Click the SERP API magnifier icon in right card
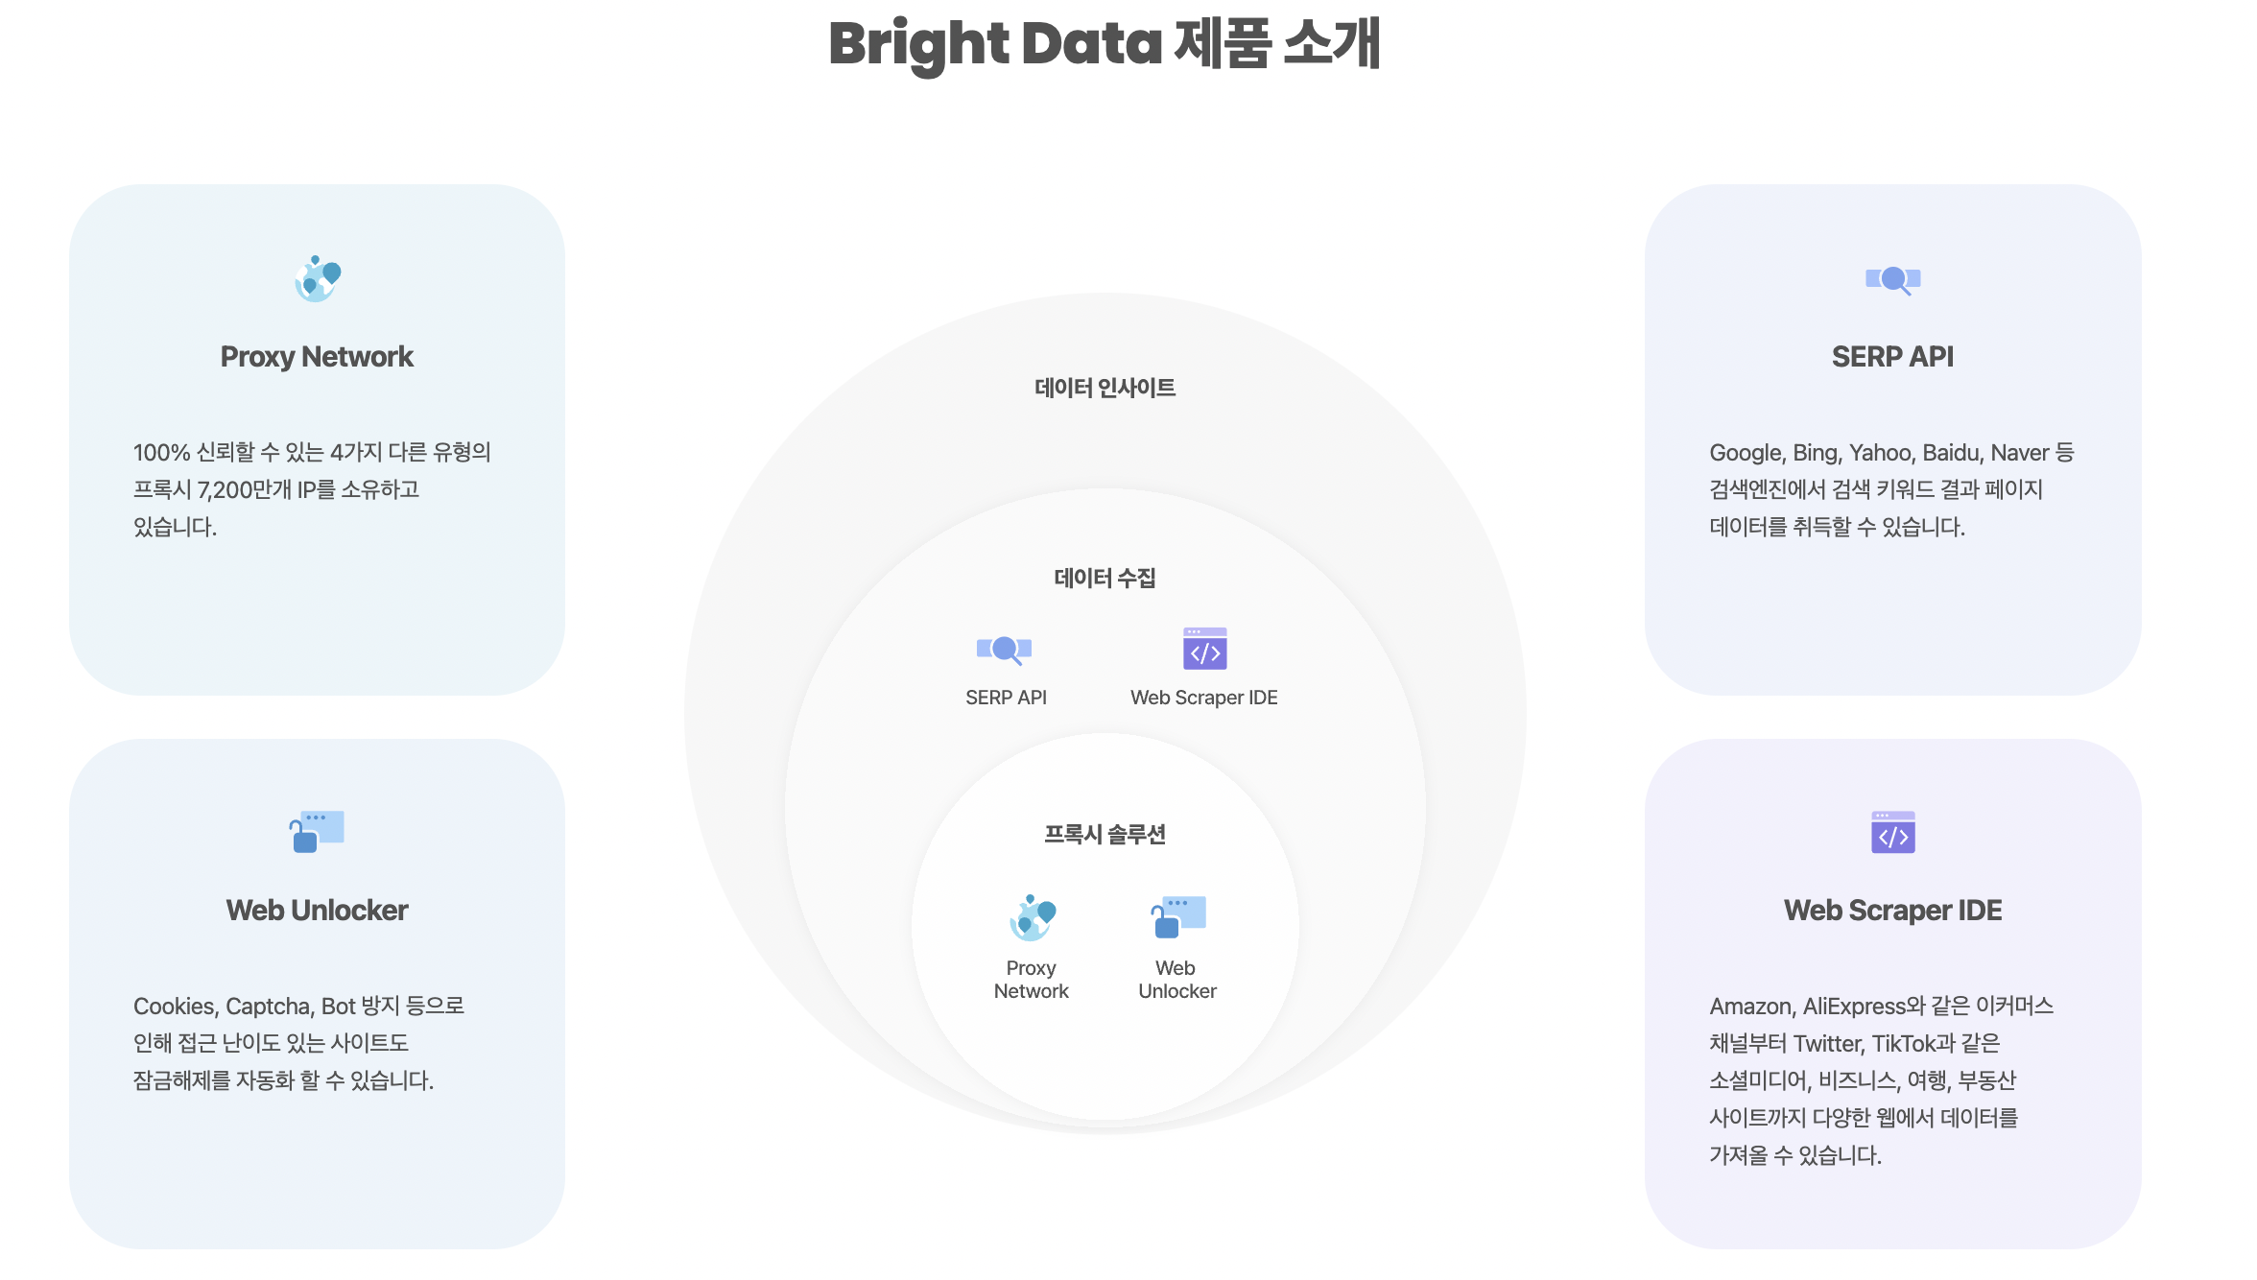Image resolution: width=2257 pixels, height=1280 pixels. 1892,280
